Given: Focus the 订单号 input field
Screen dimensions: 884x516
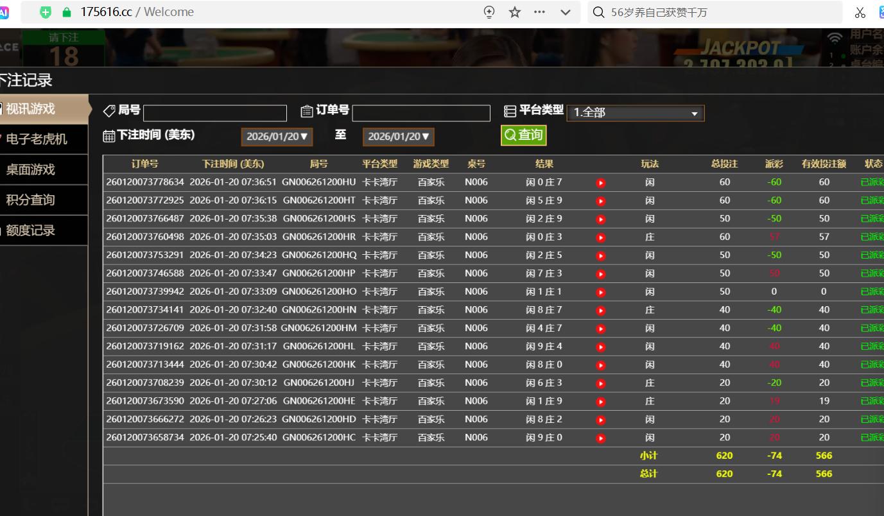Looking at the screenshot, I should (x=420, y=114).
